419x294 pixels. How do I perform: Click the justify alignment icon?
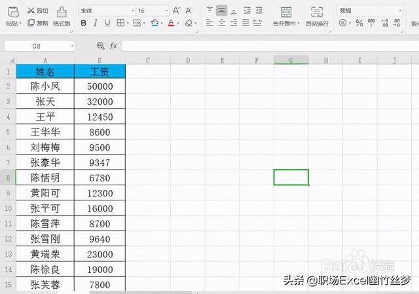pyautogui.click(x=246, y=23)
